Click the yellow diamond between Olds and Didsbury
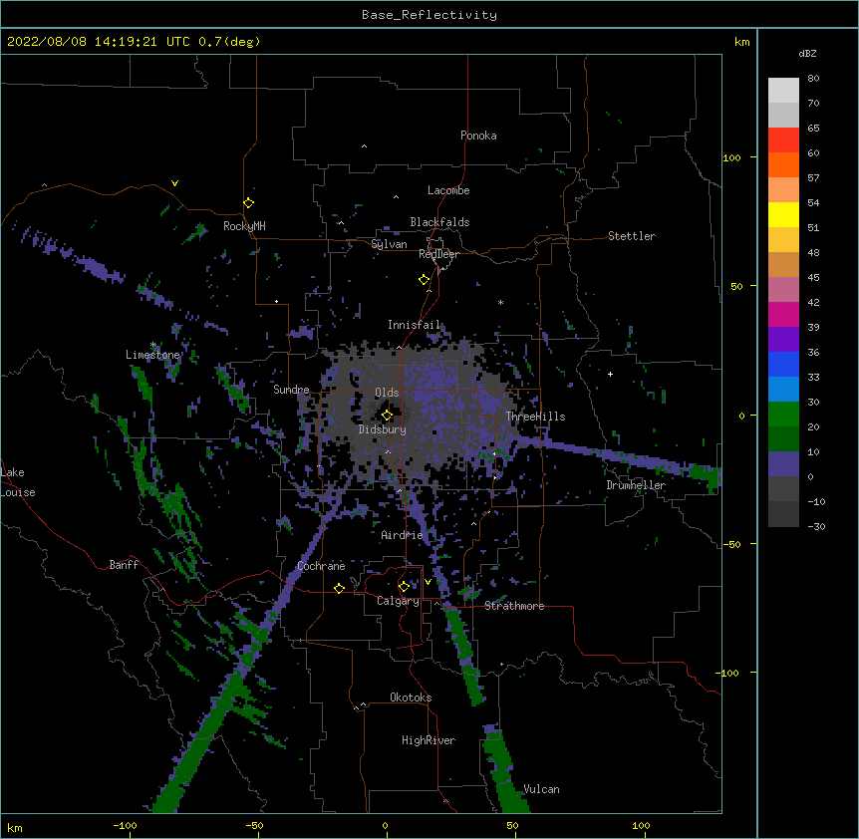The width and height of the screenshot is (859, 839). [387, 416]
